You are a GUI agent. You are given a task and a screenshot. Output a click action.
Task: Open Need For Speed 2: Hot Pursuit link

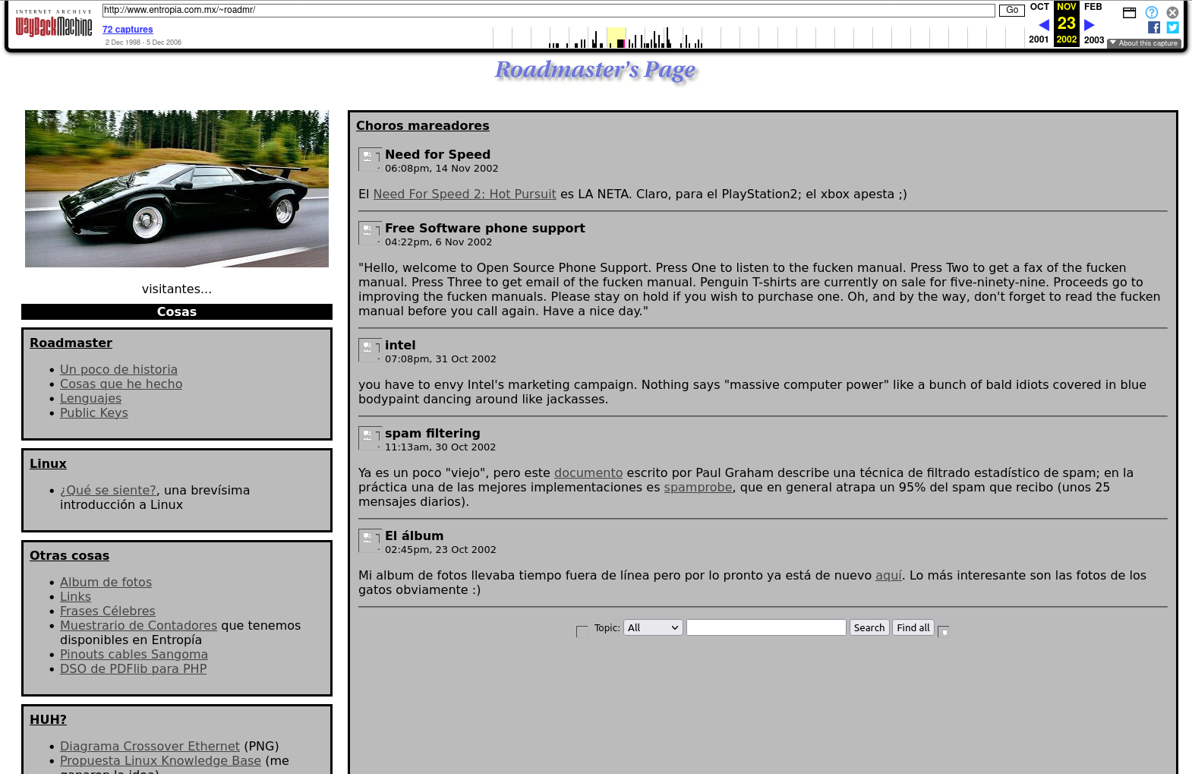465,194
